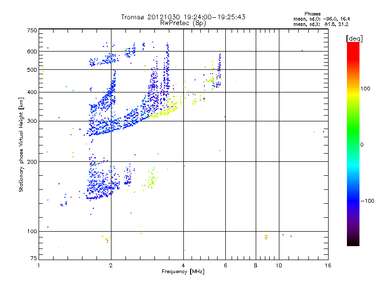
Task: Click the '4' x-axis tick label
Action: pos(183,265)
